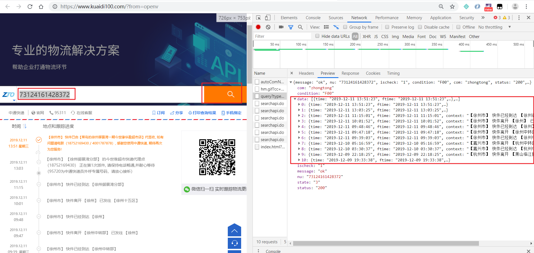534x253 pixels.
Task: Click the zoom magnifier icon in the address bar
Action: point(441,6)
